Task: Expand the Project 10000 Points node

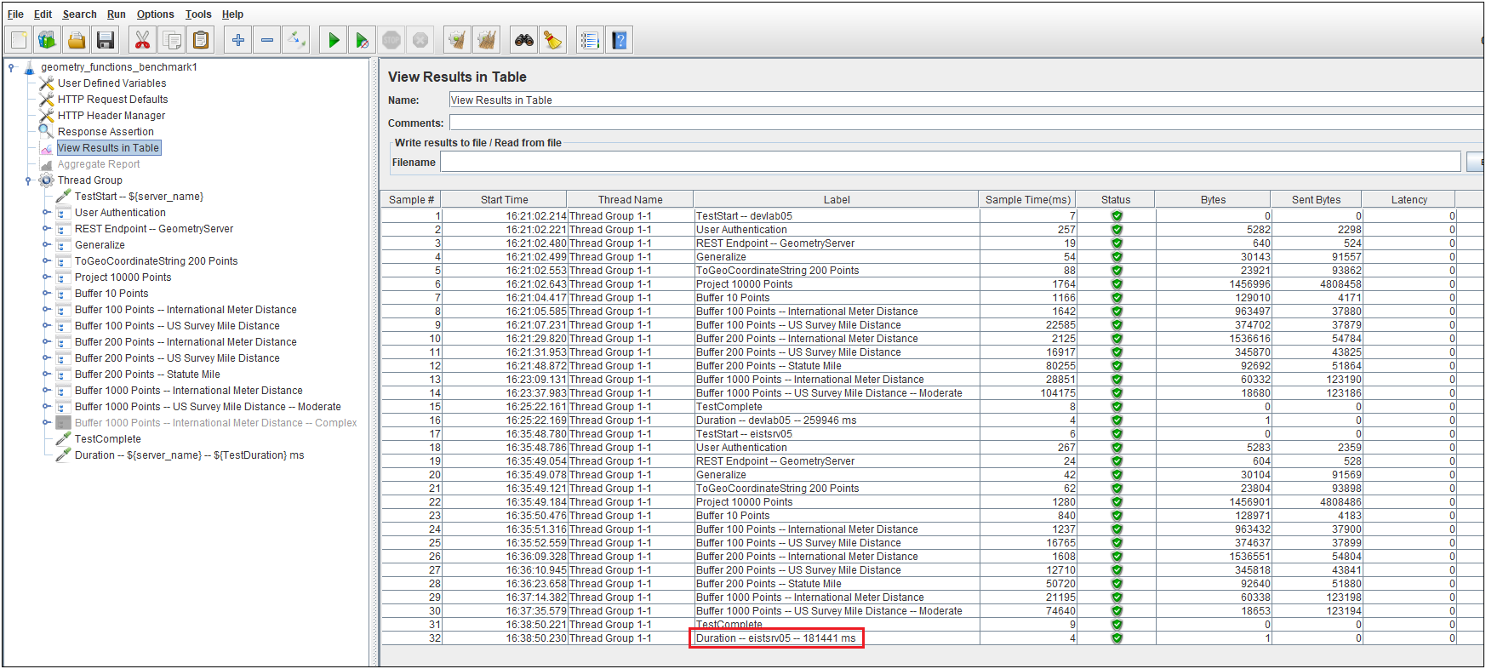Action: [46, 277]
